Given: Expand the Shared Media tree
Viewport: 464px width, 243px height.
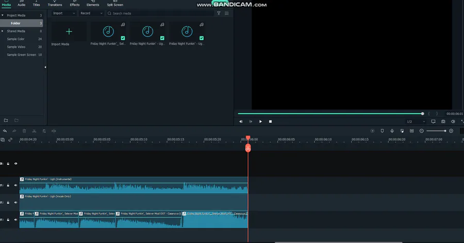Looking at the screenshot, I should (x=3, y=31).
